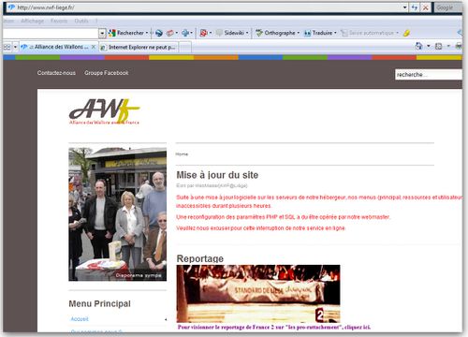
Task: Open the Diaporama sympa slideshow photo
Action: [x=118, y=214]
